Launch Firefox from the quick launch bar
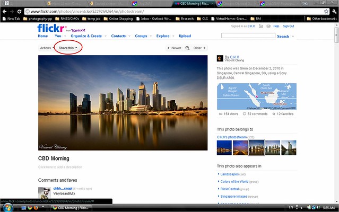Screen dimensions: 339x212 [x=36, y=208]
